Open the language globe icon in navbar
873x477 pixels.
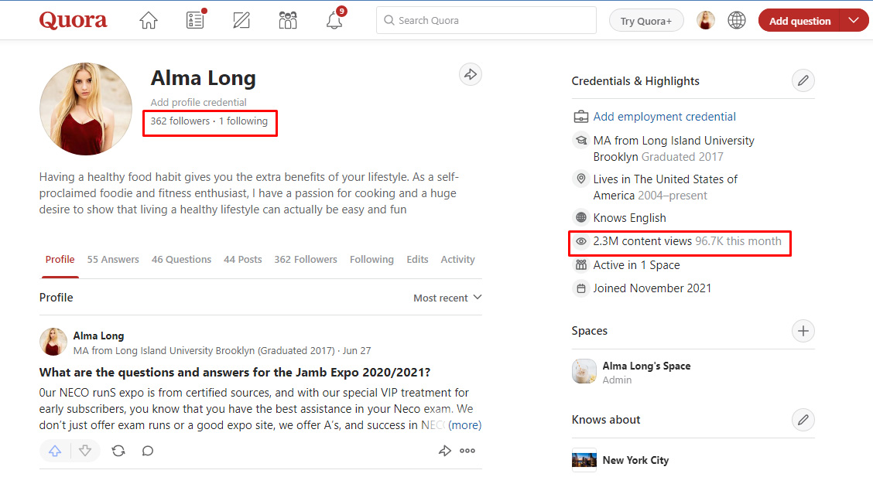(x=737, y=21)
